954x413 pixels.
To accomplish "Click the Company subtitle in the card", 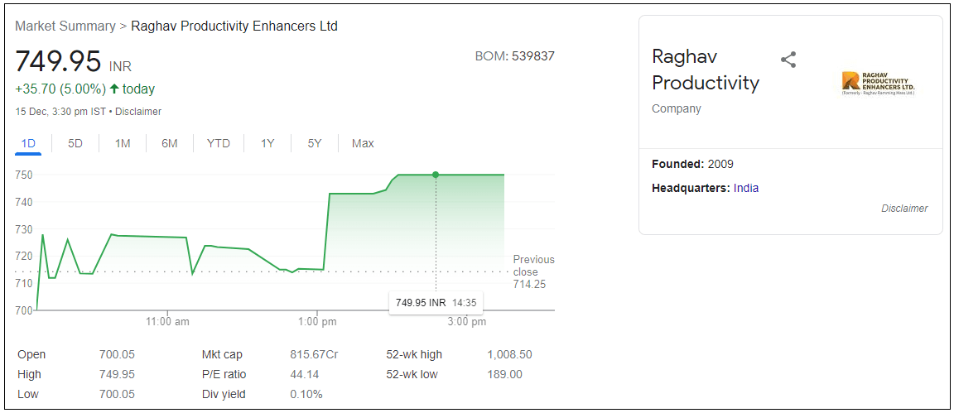I will 676,109.
